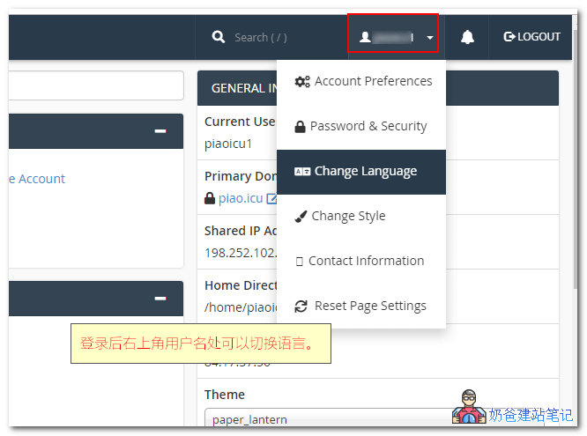Image resolution: width=587 pixels, height=436 pixels.
Task: Log out with the LOGOUT button
Action: 531,37
